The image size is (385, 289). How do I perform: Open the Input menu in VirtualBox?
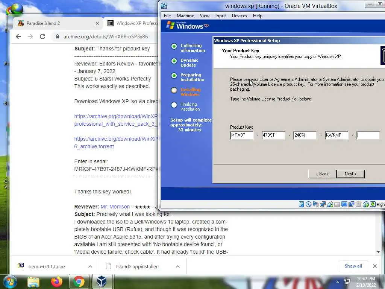click(x=220, y=16)
